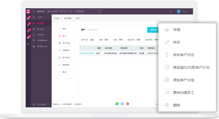The image size is (219, 119).
Task: Click the red Weibo icon in footer
Action: point(128,104)
